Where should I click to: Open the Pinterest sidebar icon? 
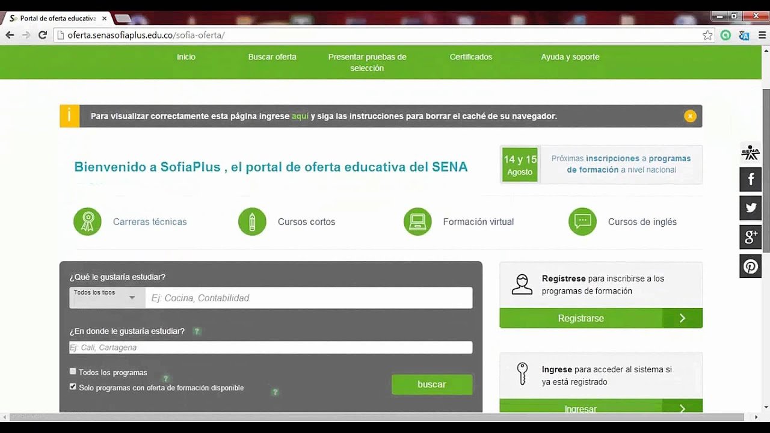coord(750,266)
